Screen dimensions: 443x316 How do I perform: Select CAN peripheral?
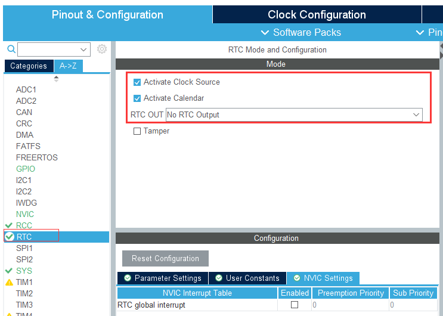tap(24, 112)
